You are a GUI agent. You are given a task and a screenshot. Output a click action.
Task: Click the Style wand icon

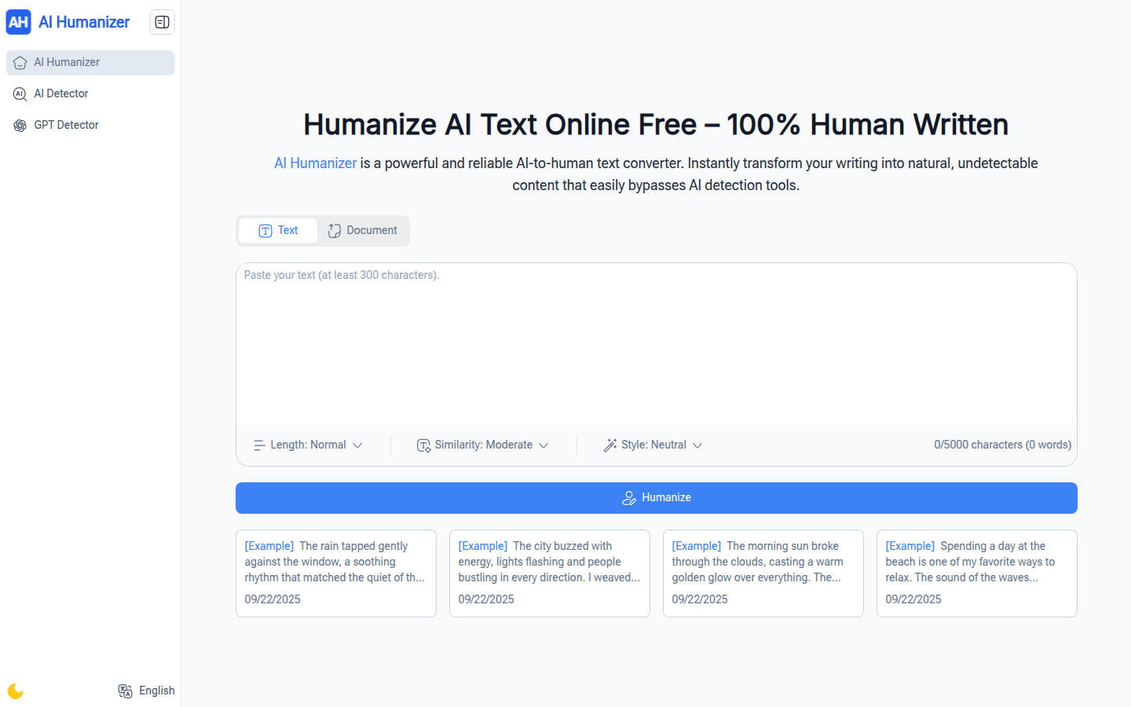coord(610,445)
